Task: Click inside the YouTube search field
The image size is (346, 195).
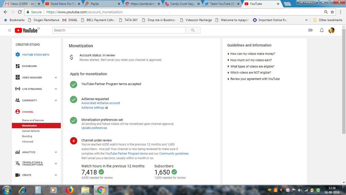Action: pyautogui.click(x=119, y=30)
